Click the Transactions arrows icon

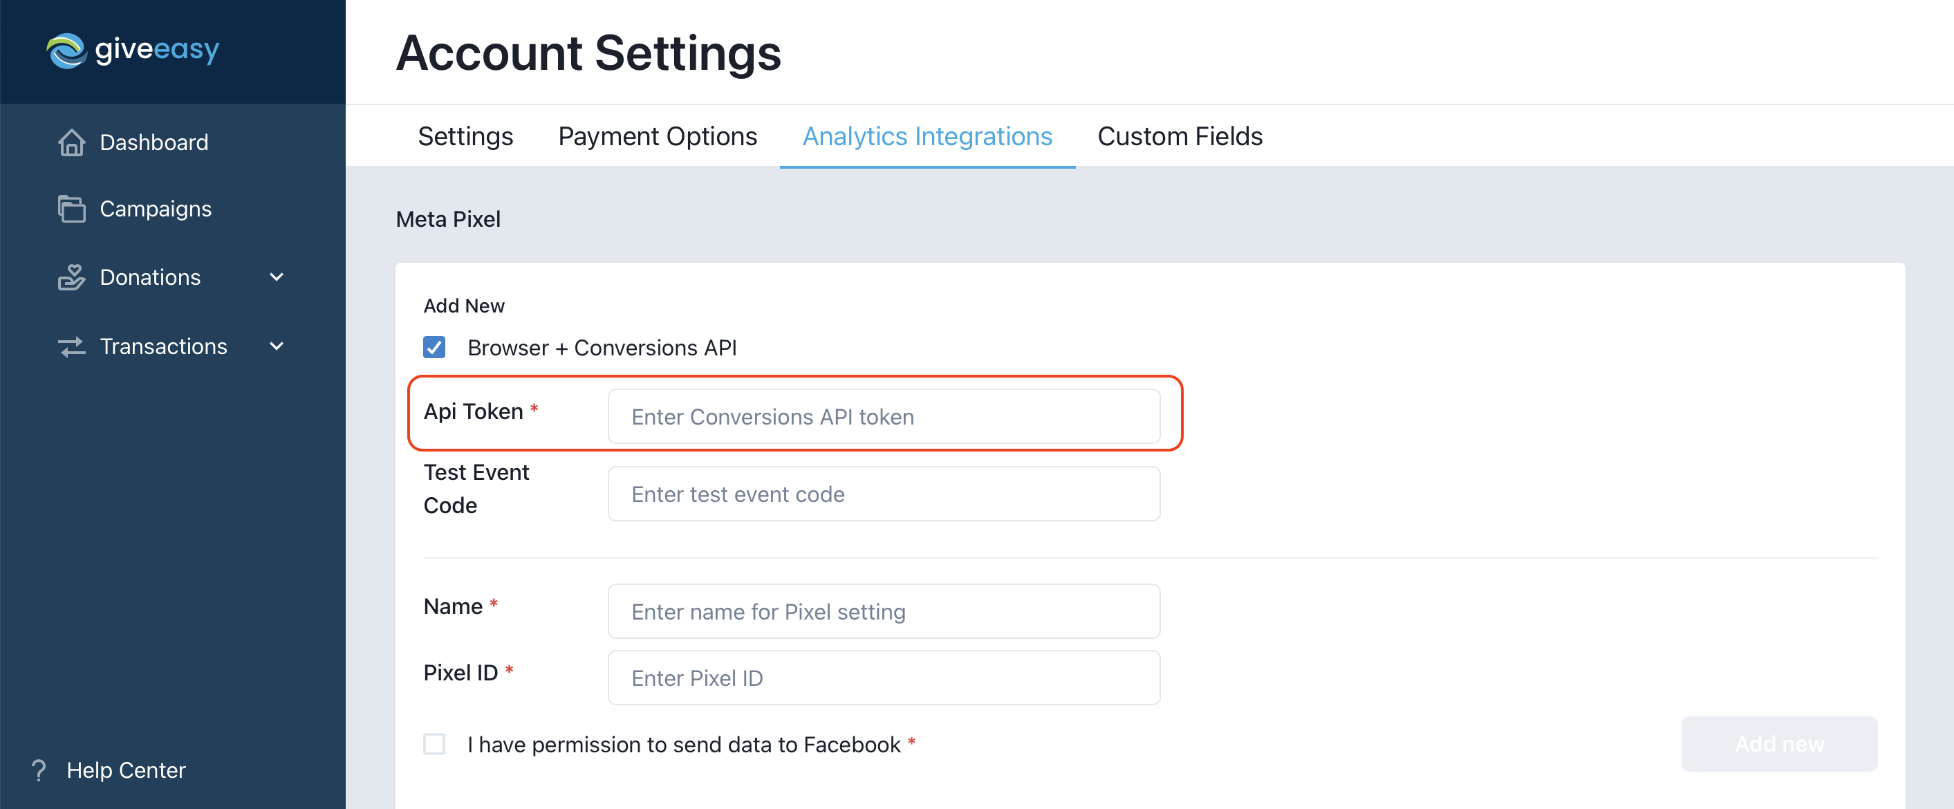[x=71, y=347]
